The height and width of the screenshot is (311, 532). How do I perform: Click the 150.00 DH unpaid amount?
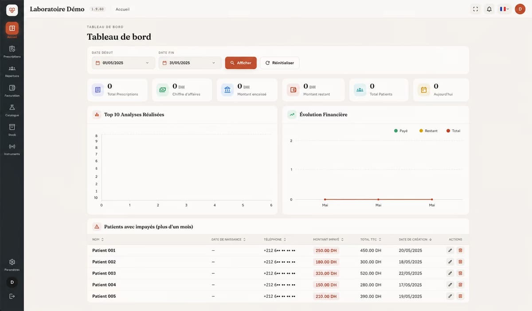coord(326,285)
